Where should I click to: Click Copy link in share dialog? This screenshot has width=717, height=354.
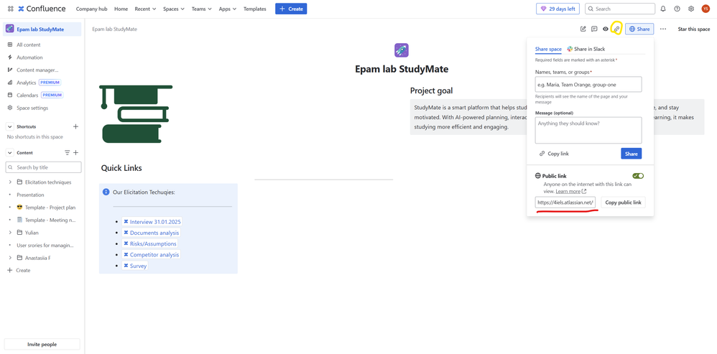click(x=554, y=154)
